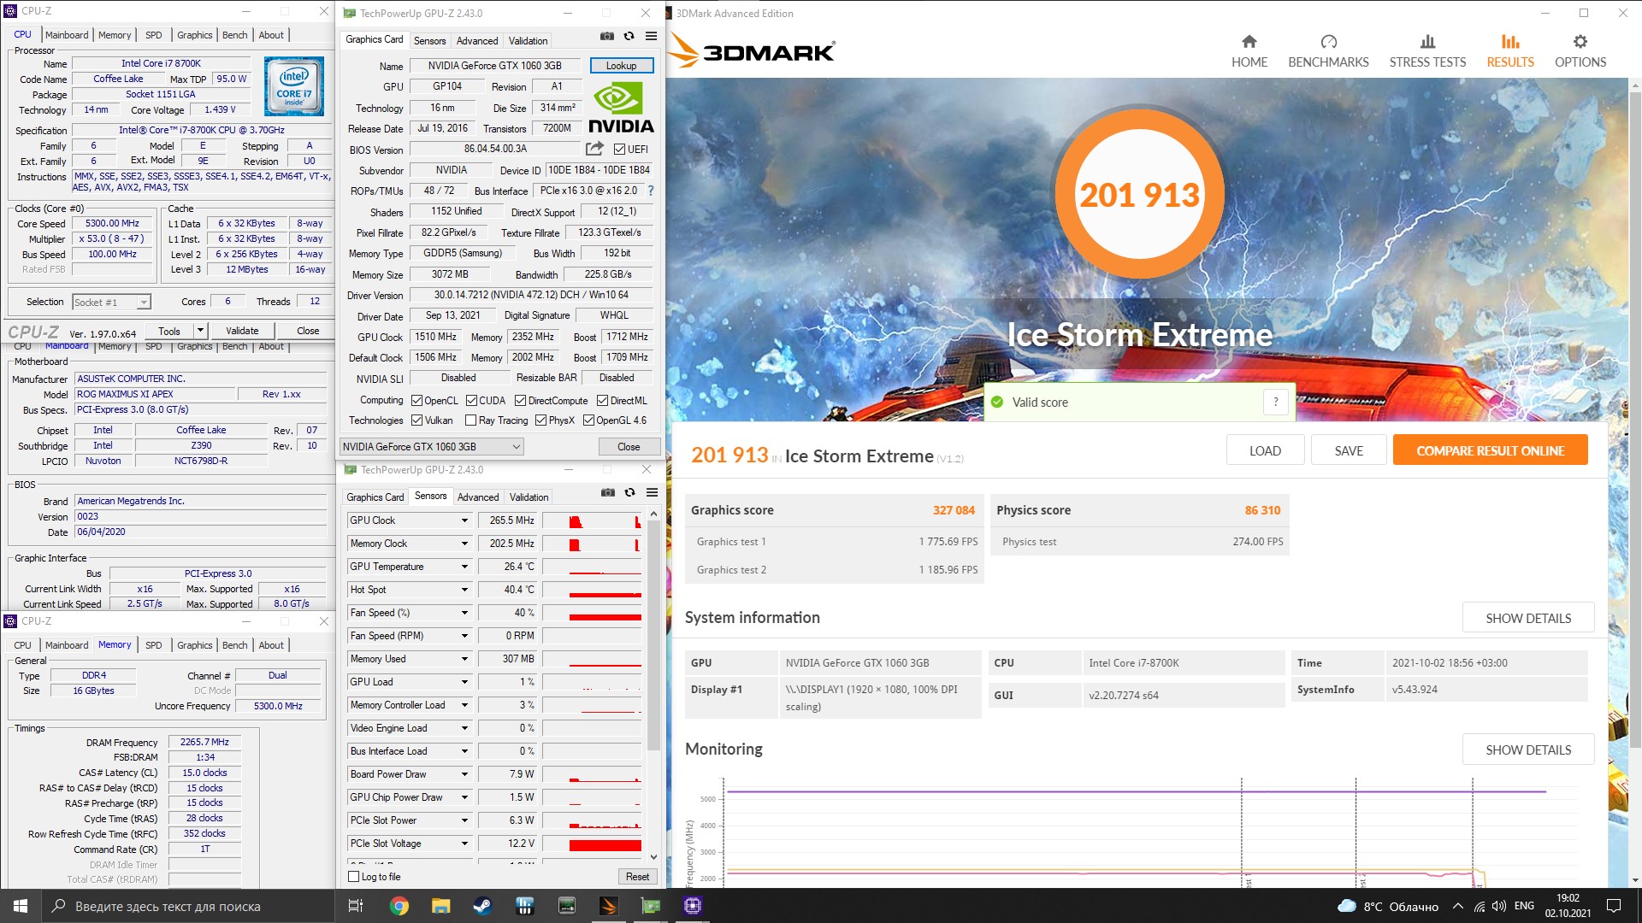This screenshot has width=1642, height=923.
Task: Toggle the PhysX checkbox
Action: (x=540, y=420)
